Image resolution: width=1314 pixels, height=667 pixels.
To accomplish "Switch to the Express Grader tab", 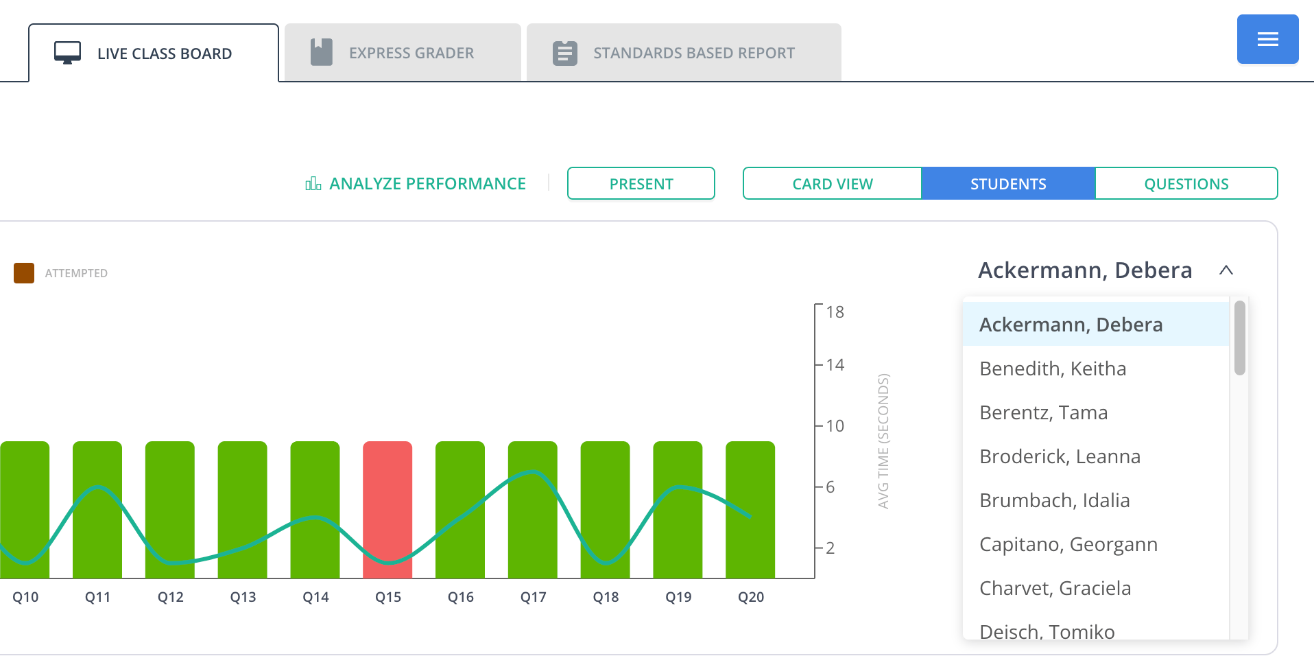I will (403, 53).
